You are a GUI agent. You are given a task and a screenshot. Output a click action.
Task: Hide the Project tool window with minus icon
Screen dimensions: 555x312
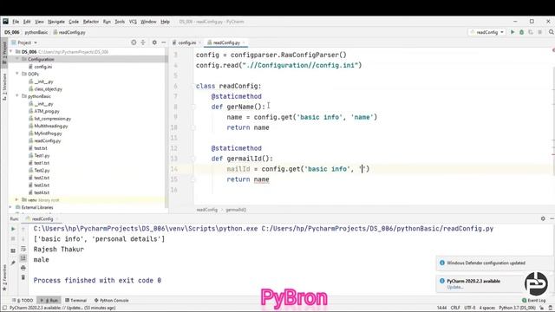[x=164, y=42]
